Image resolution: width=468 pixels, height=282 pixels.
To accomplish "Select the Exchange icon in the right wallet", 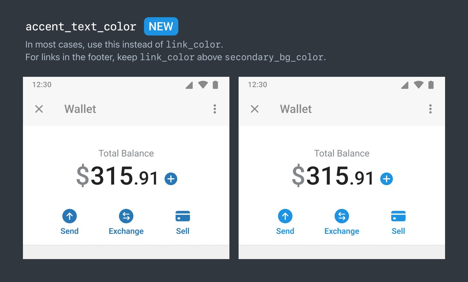I will pyautogui.click(x=342, y=216).
